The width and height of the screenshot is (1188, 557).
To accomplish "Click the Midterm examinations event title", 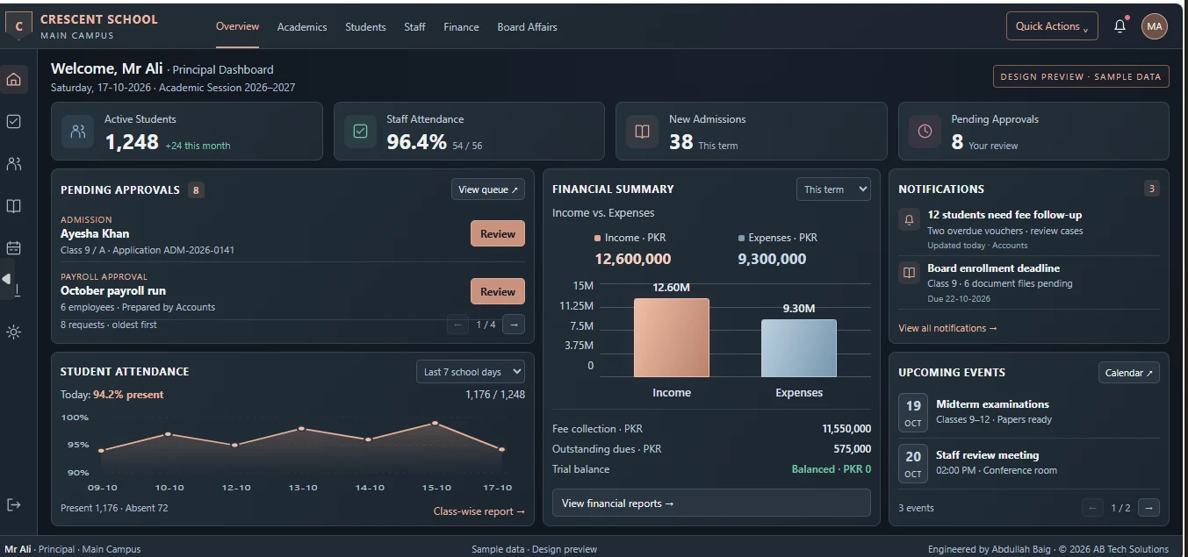I will 992,404.
